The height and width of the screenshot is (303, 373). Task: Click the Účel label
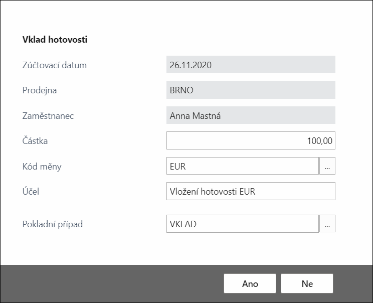click(31, 191)
